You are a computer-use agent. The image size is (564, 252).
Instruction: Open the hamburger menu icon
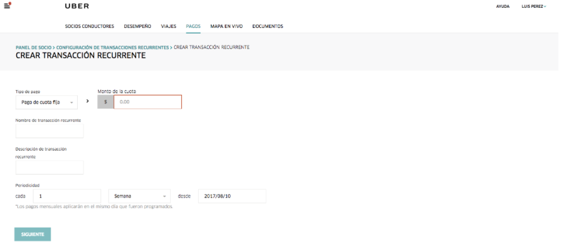point(8,6)
